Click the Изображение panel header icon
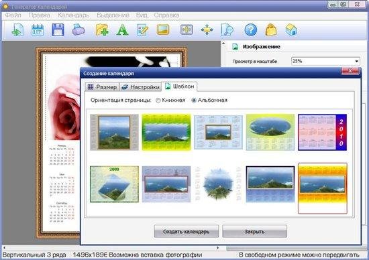 click(x=235, y=46)
